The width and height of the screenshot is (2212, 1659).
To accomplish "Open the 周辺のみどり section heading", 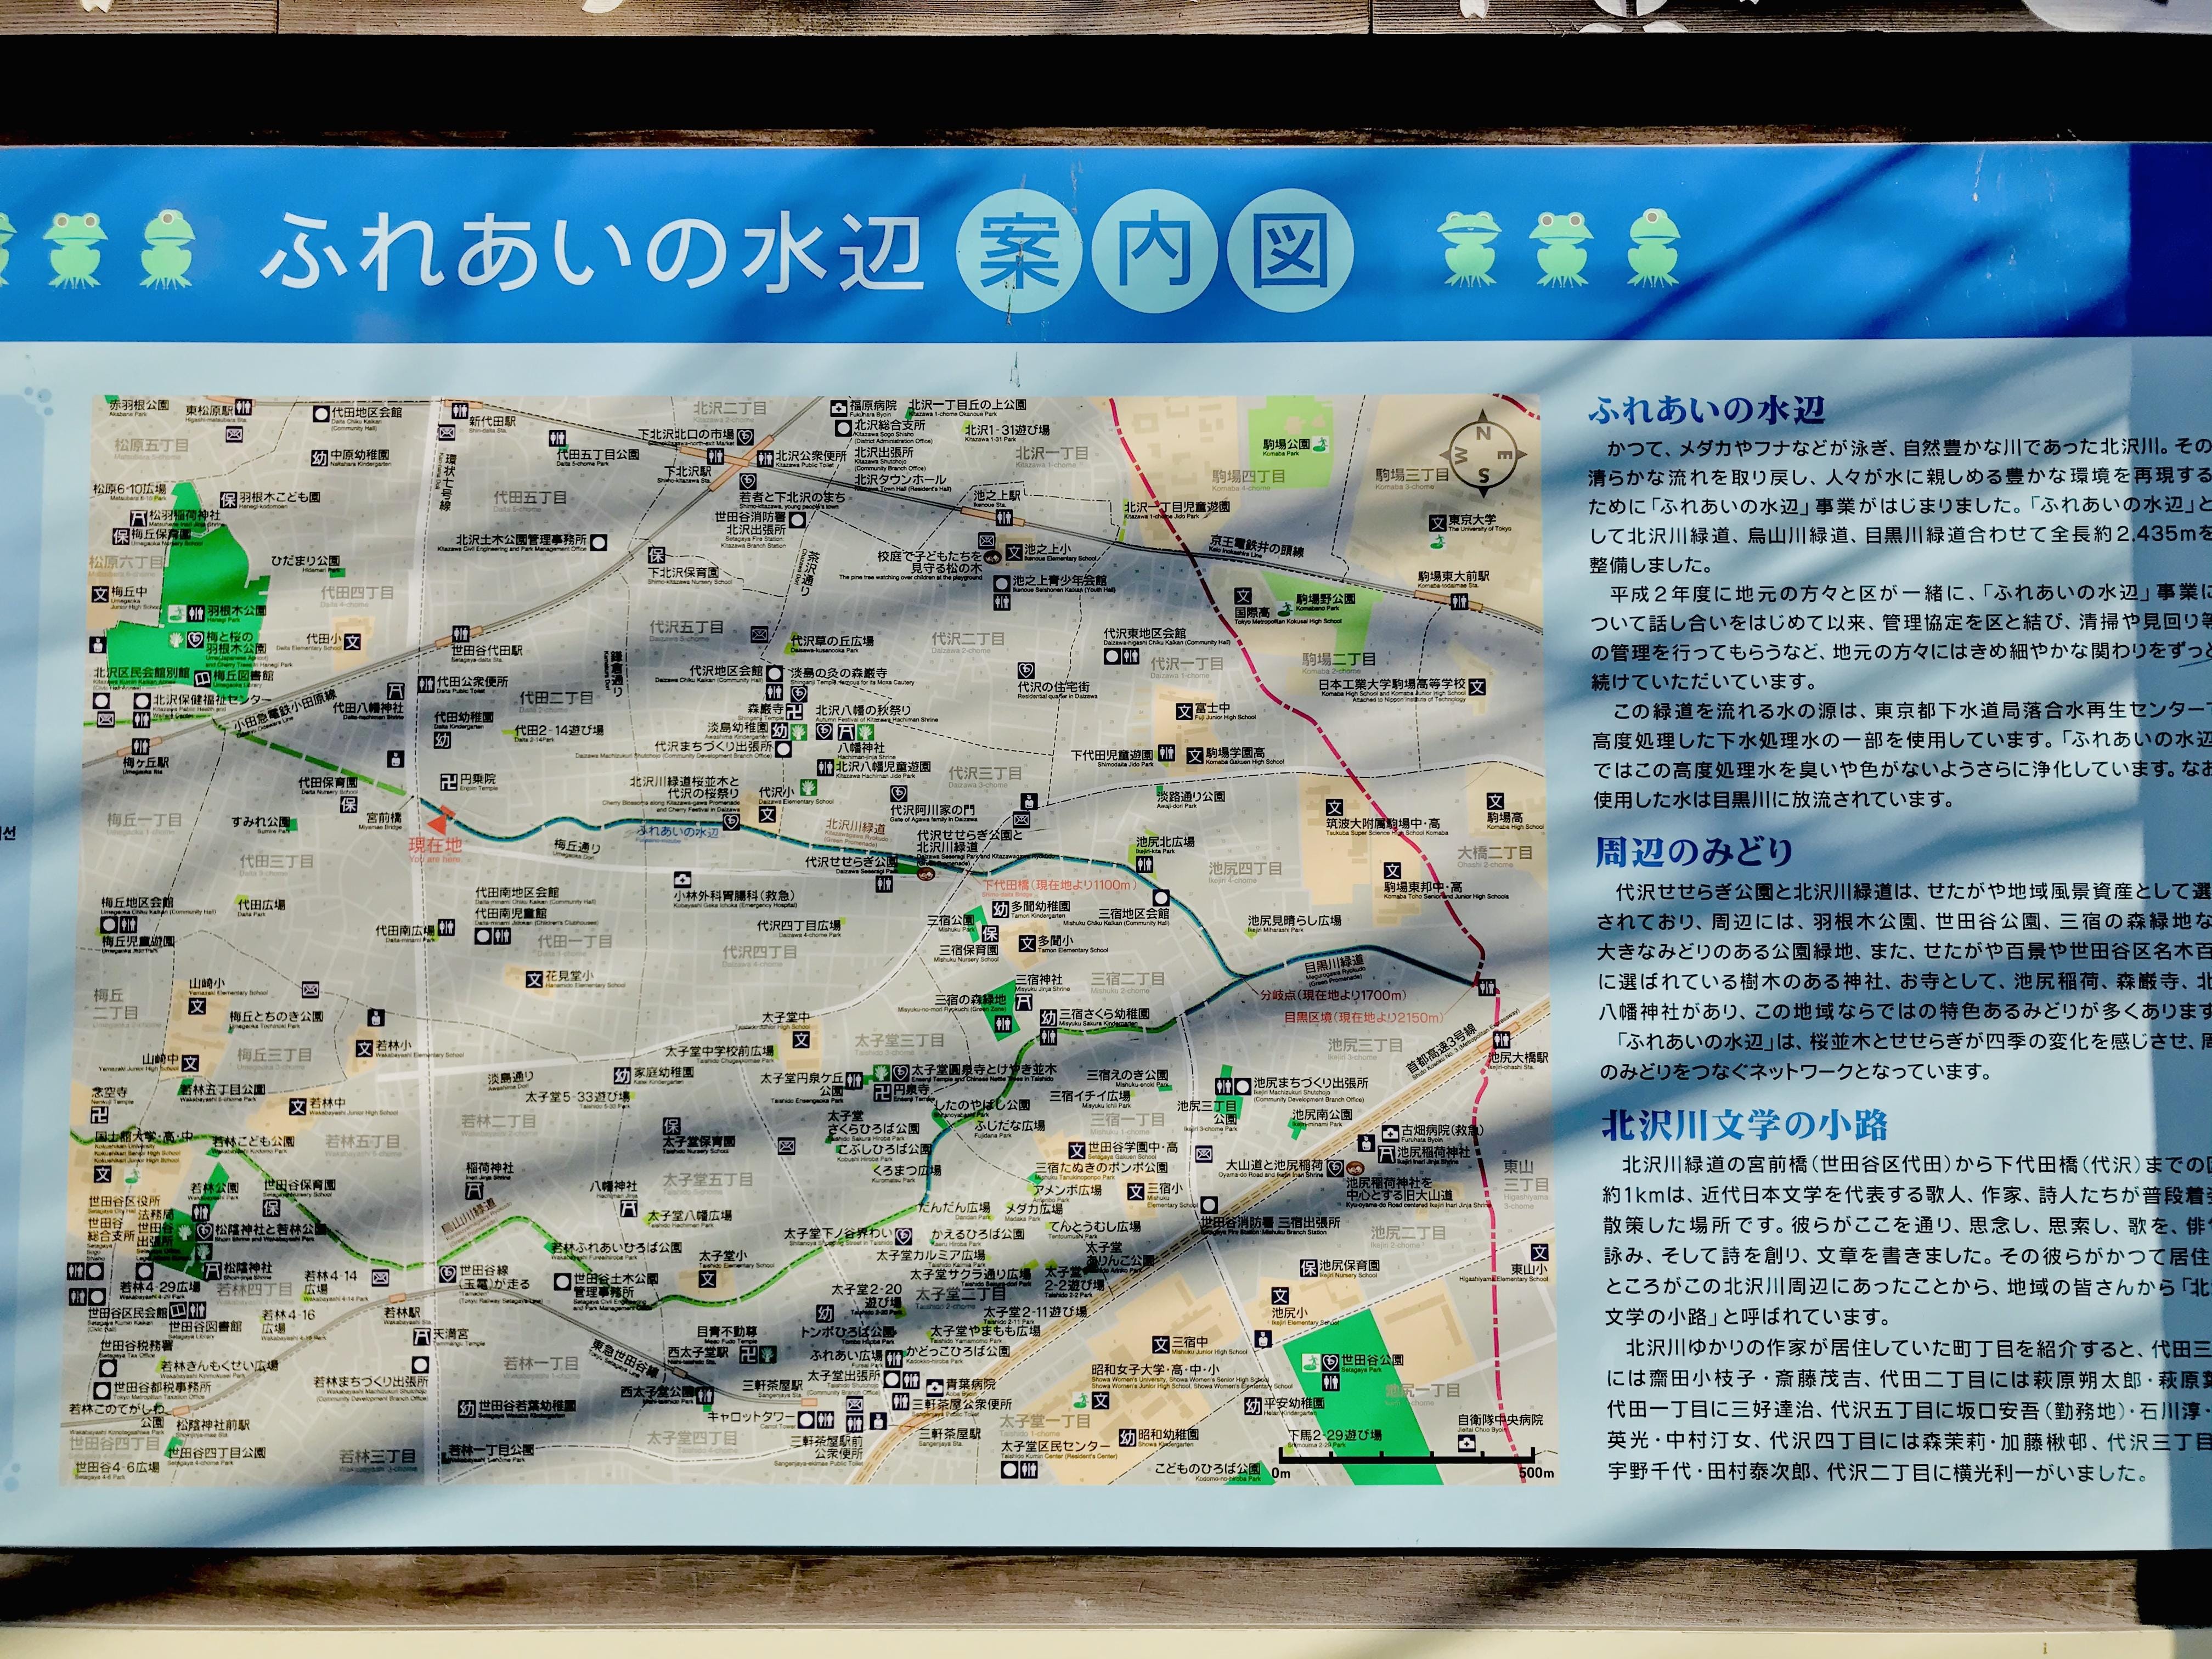I will 1693,851.
